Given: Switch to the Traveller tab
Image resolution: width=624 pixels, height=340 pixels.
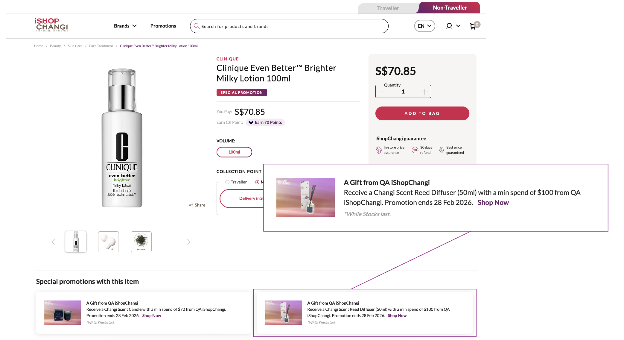Looking at the screenshot, I should point(388,8).
